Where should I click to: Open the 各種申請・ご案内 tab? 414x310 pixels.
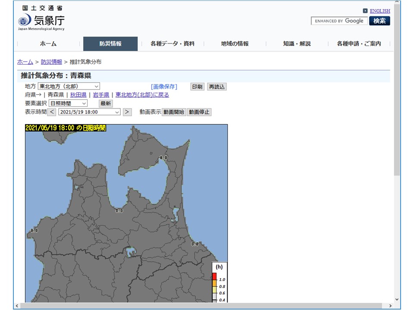coord(359,44)
